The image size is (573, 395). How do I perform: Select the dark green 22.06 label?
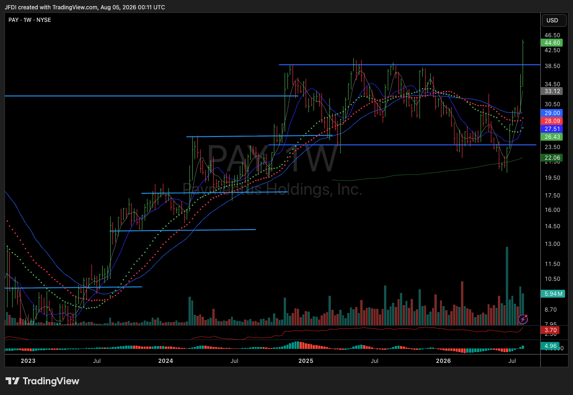(x=552, y=158)
